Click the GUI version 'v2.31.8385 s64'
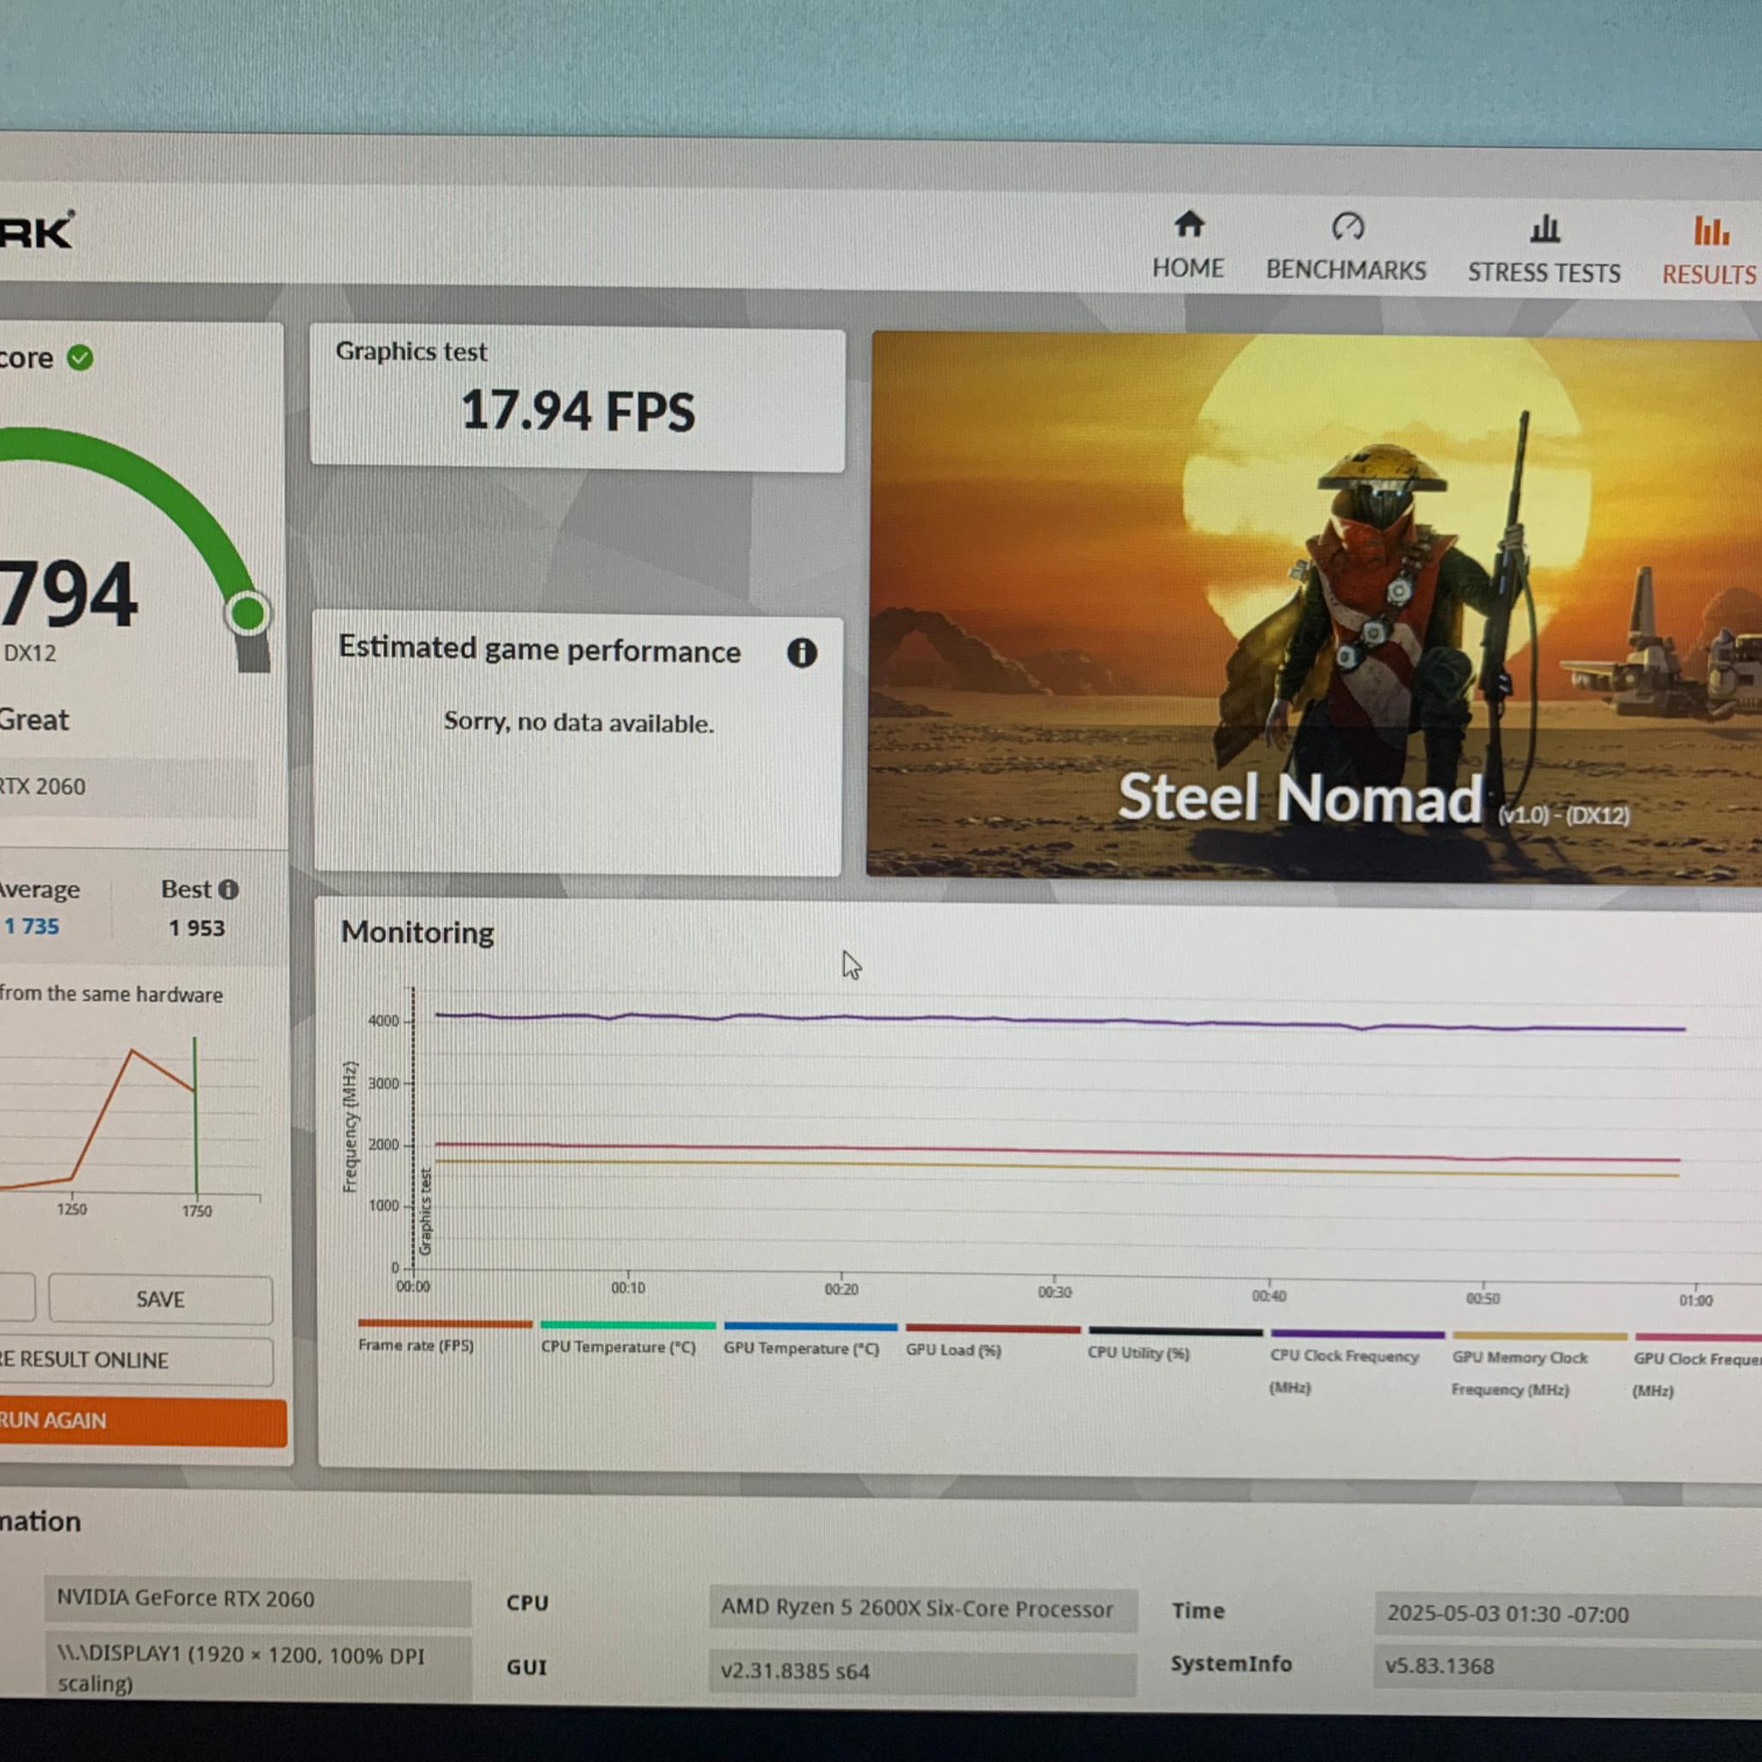The width and height of the screenshot is (1762, 1762). pos(922,1672)
